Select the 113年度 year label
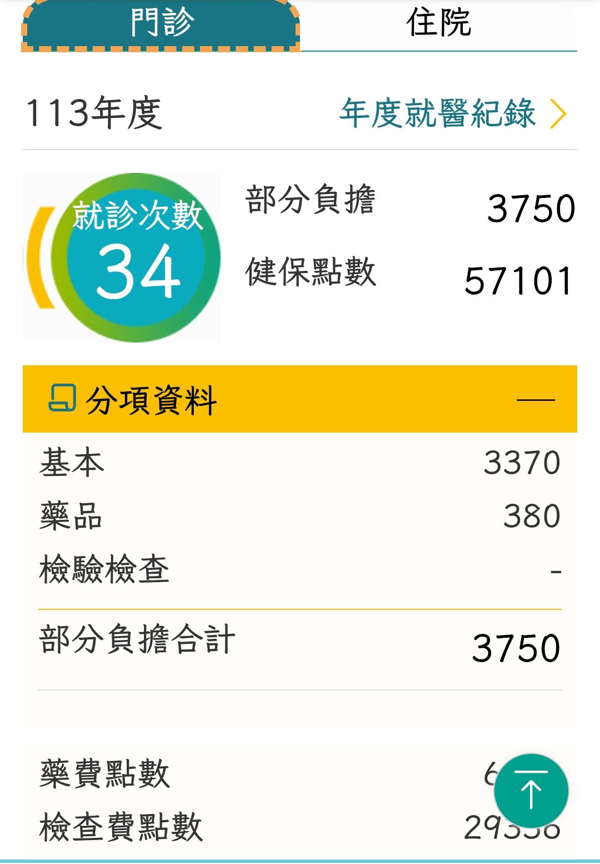 (94, 113)
